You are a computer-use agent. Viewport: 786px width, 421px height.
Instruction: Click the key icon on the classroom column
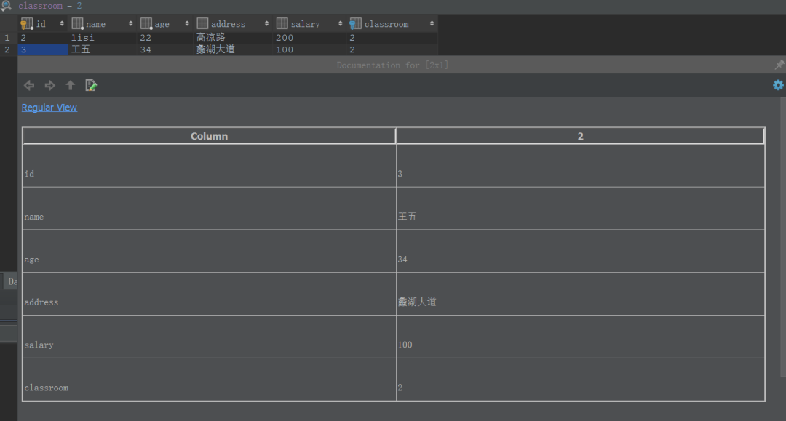click(355, 23)
